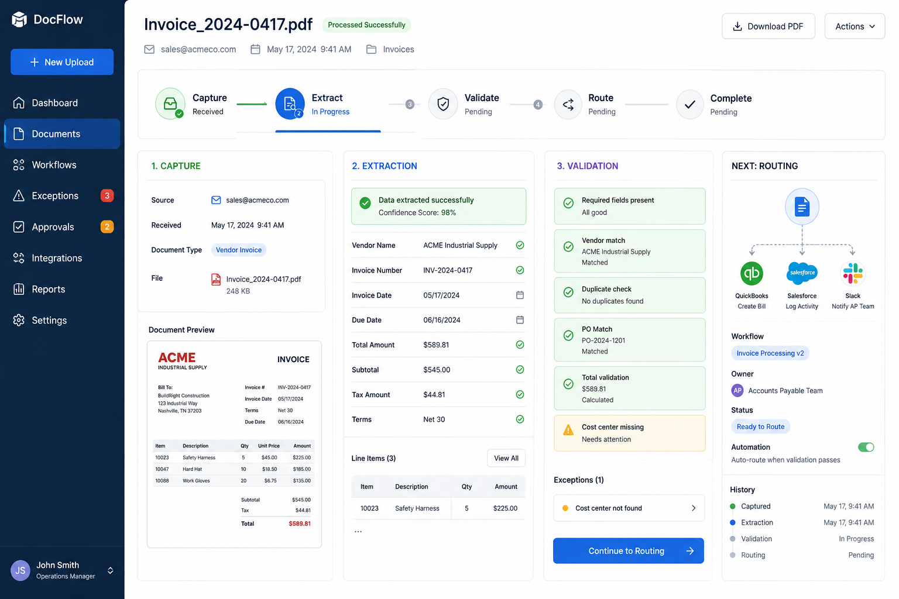Click the Required fields present check circle
The height and width of the screenshot is (599, 899).
pos(568,203)
